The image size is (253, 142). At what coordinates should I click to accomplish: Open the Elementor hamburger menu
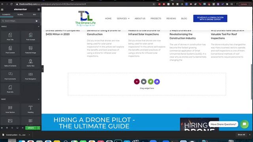tap(2, 9)
